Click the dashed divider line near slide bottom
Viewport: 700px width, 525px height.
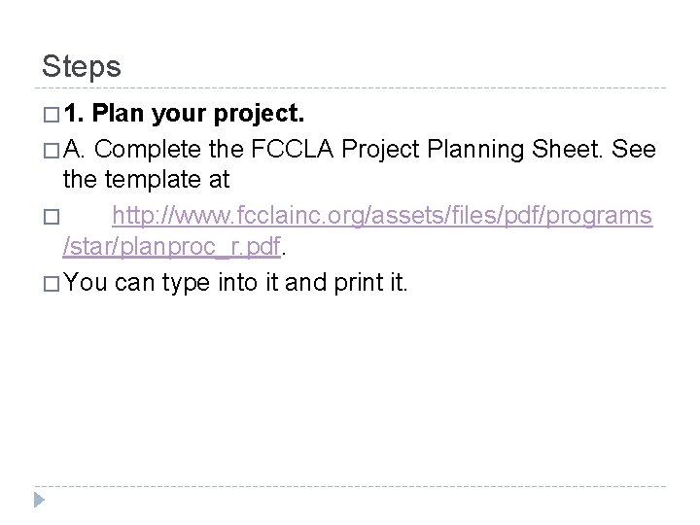tap(350, 486)
